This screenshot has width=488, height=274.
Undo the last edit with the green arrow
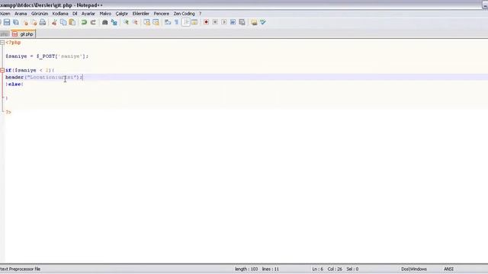[x=84, y=22]
